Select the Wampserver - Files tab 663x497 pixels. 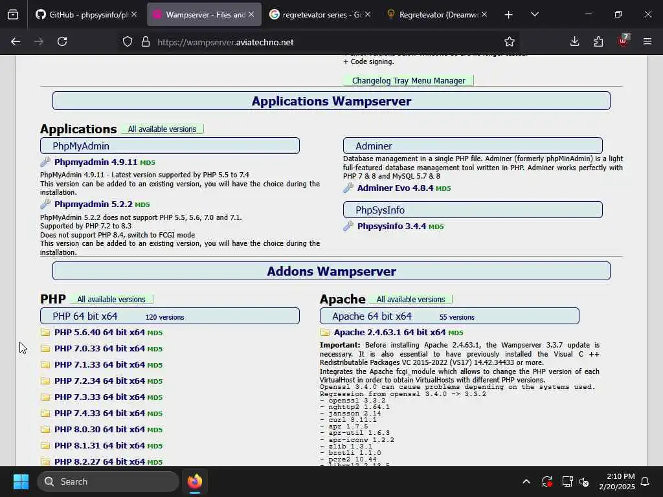click(x=204, y=15)
